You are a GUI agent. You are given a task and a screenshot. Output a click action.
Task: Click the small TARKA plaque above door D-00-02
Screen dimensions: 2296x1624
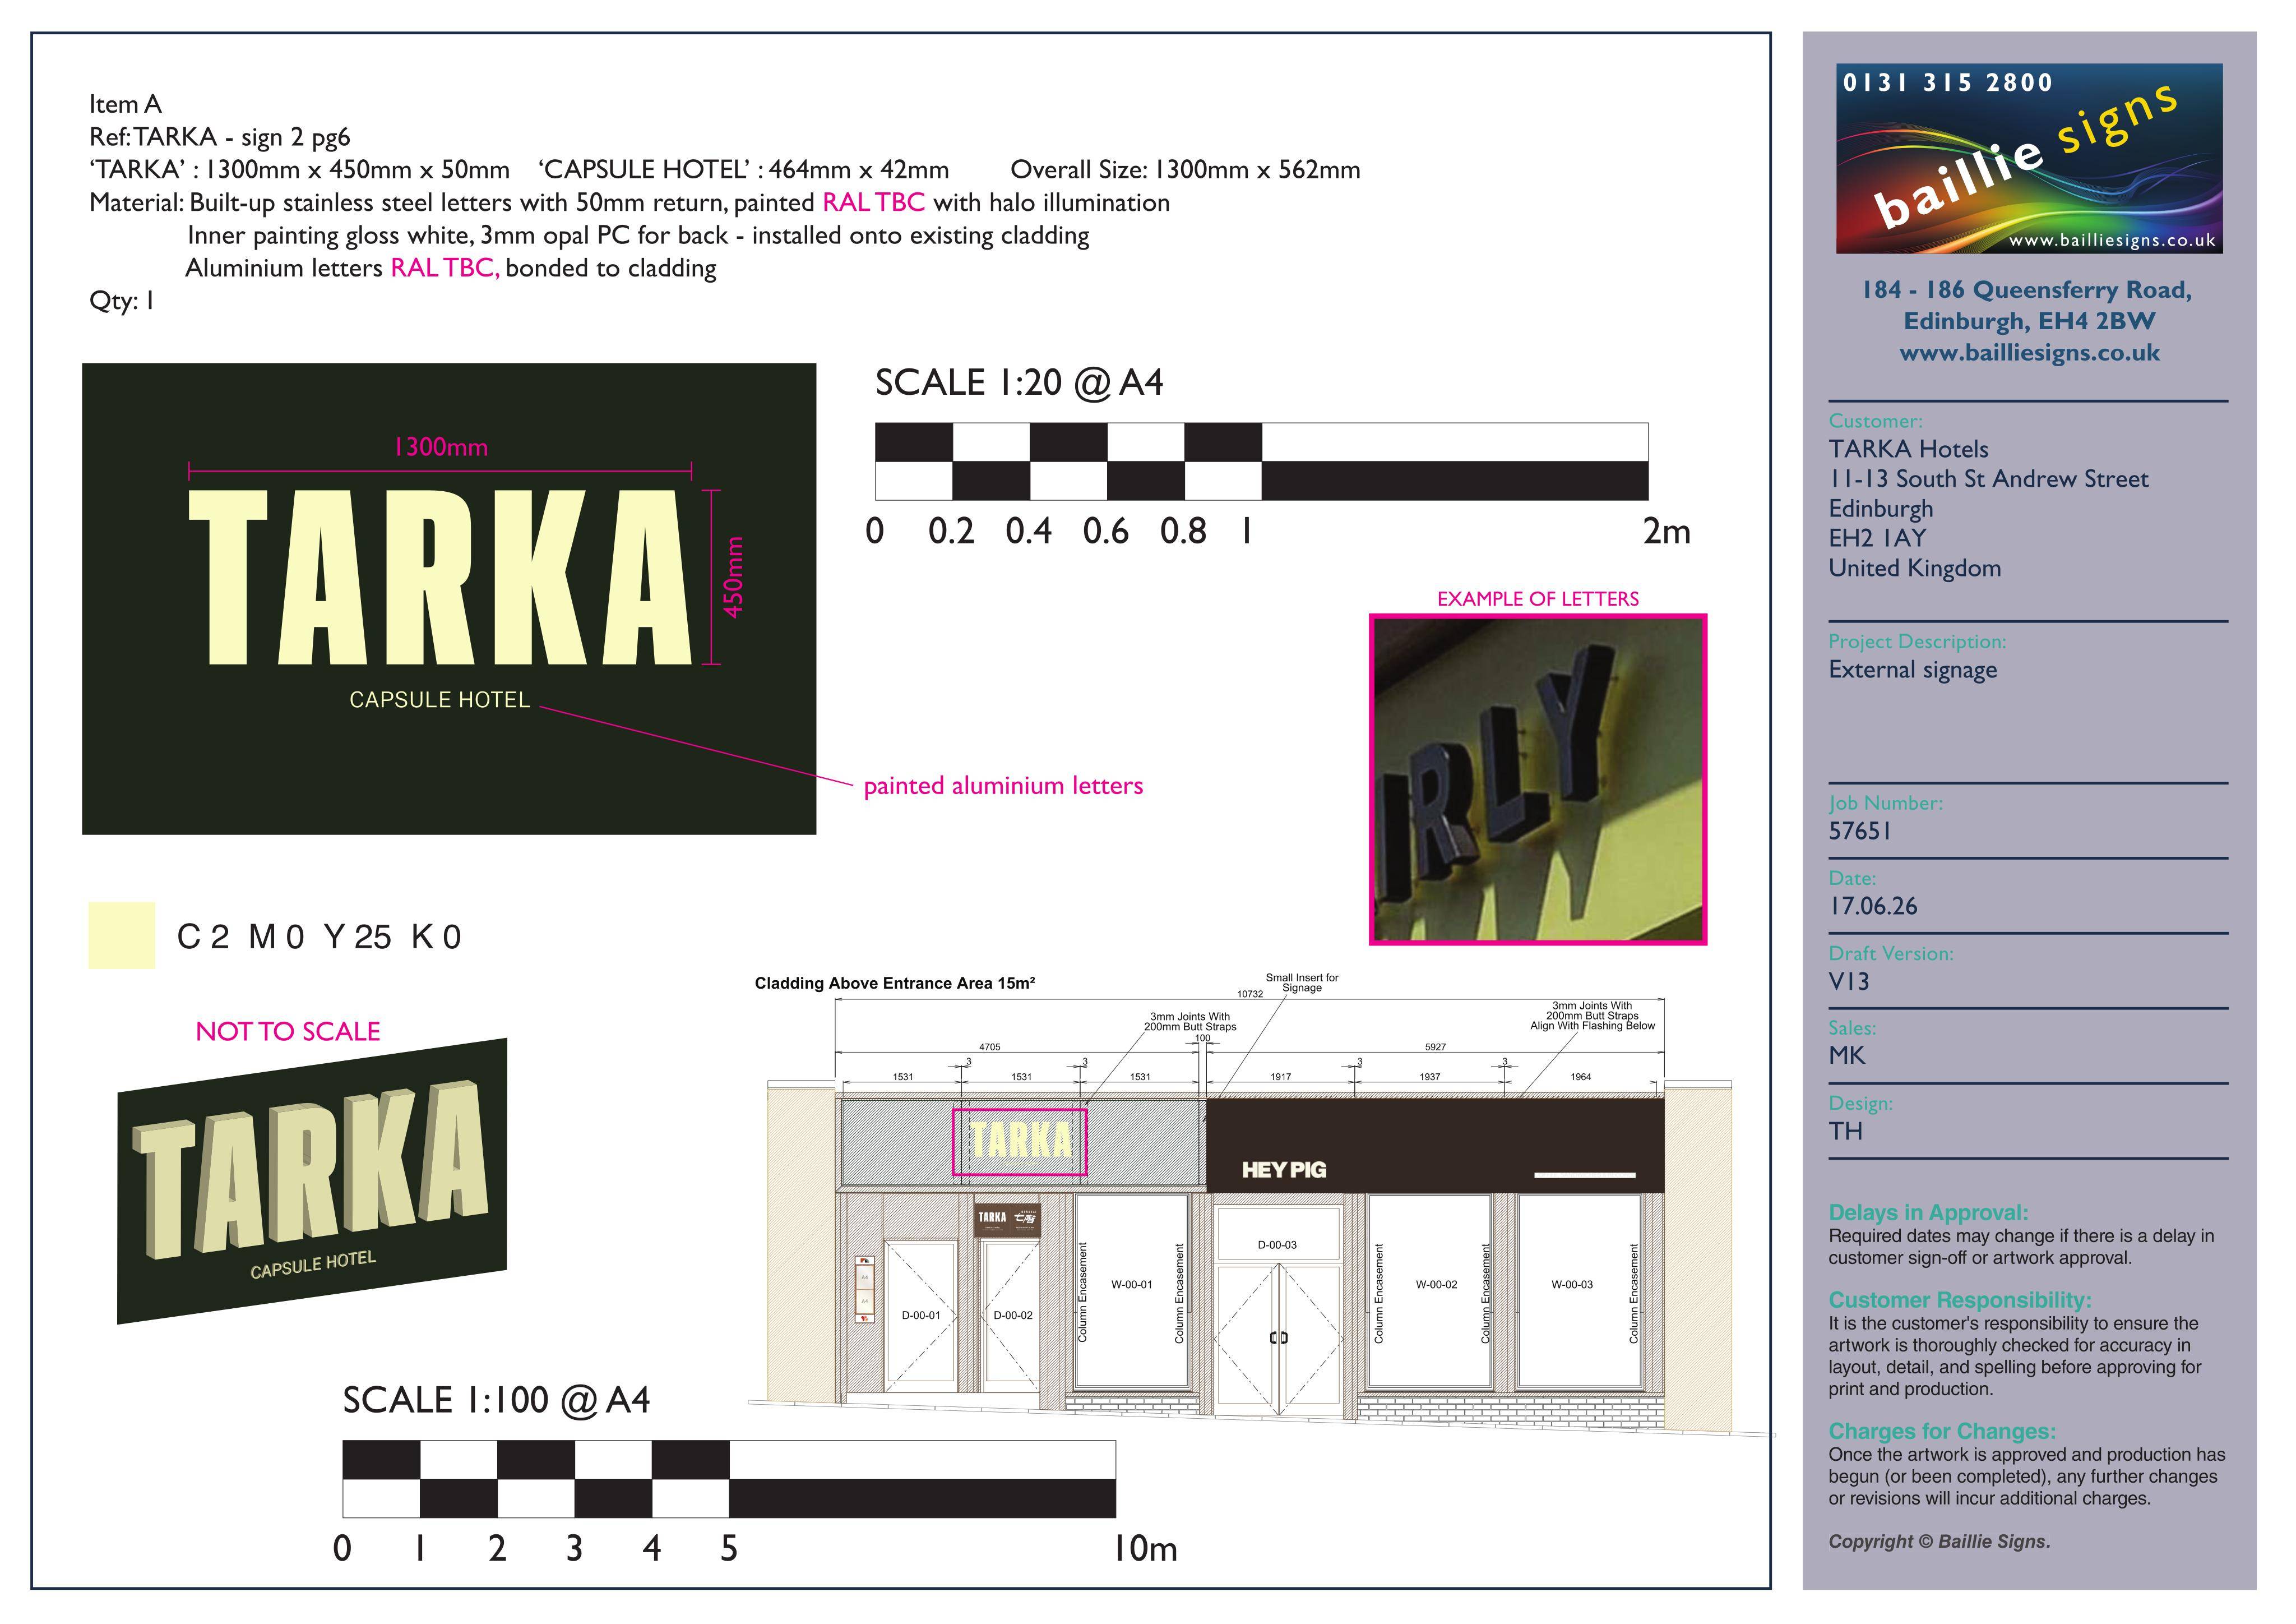[x=1008, y=1220]
